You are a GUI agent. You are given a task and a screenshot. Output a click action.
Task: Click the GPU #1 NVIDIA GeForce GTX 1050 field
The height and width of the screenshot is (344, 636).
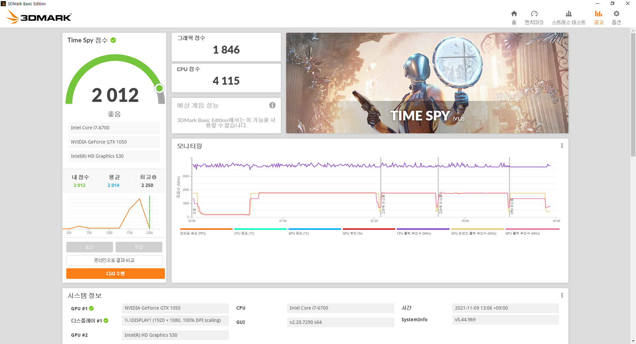pyautogui.click(x=175, y=308)
